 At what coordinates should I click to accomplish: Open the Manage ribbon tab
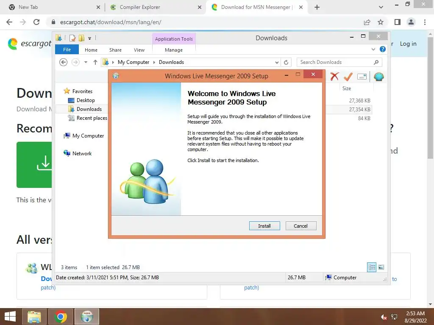coord(173,50)
